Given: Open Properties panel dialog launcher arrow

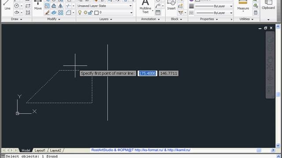Looking at the screenshot, I should 231,19.
